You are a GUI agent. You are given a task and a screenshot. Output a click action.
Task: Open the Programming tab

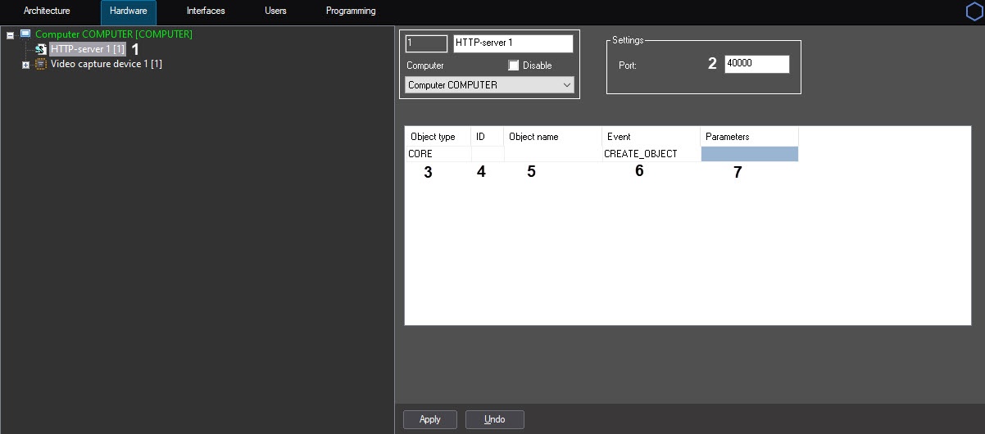point(351,11)
